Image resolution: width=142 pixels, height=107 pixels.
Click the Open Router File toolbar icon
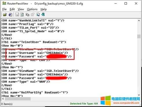[5, 15]
